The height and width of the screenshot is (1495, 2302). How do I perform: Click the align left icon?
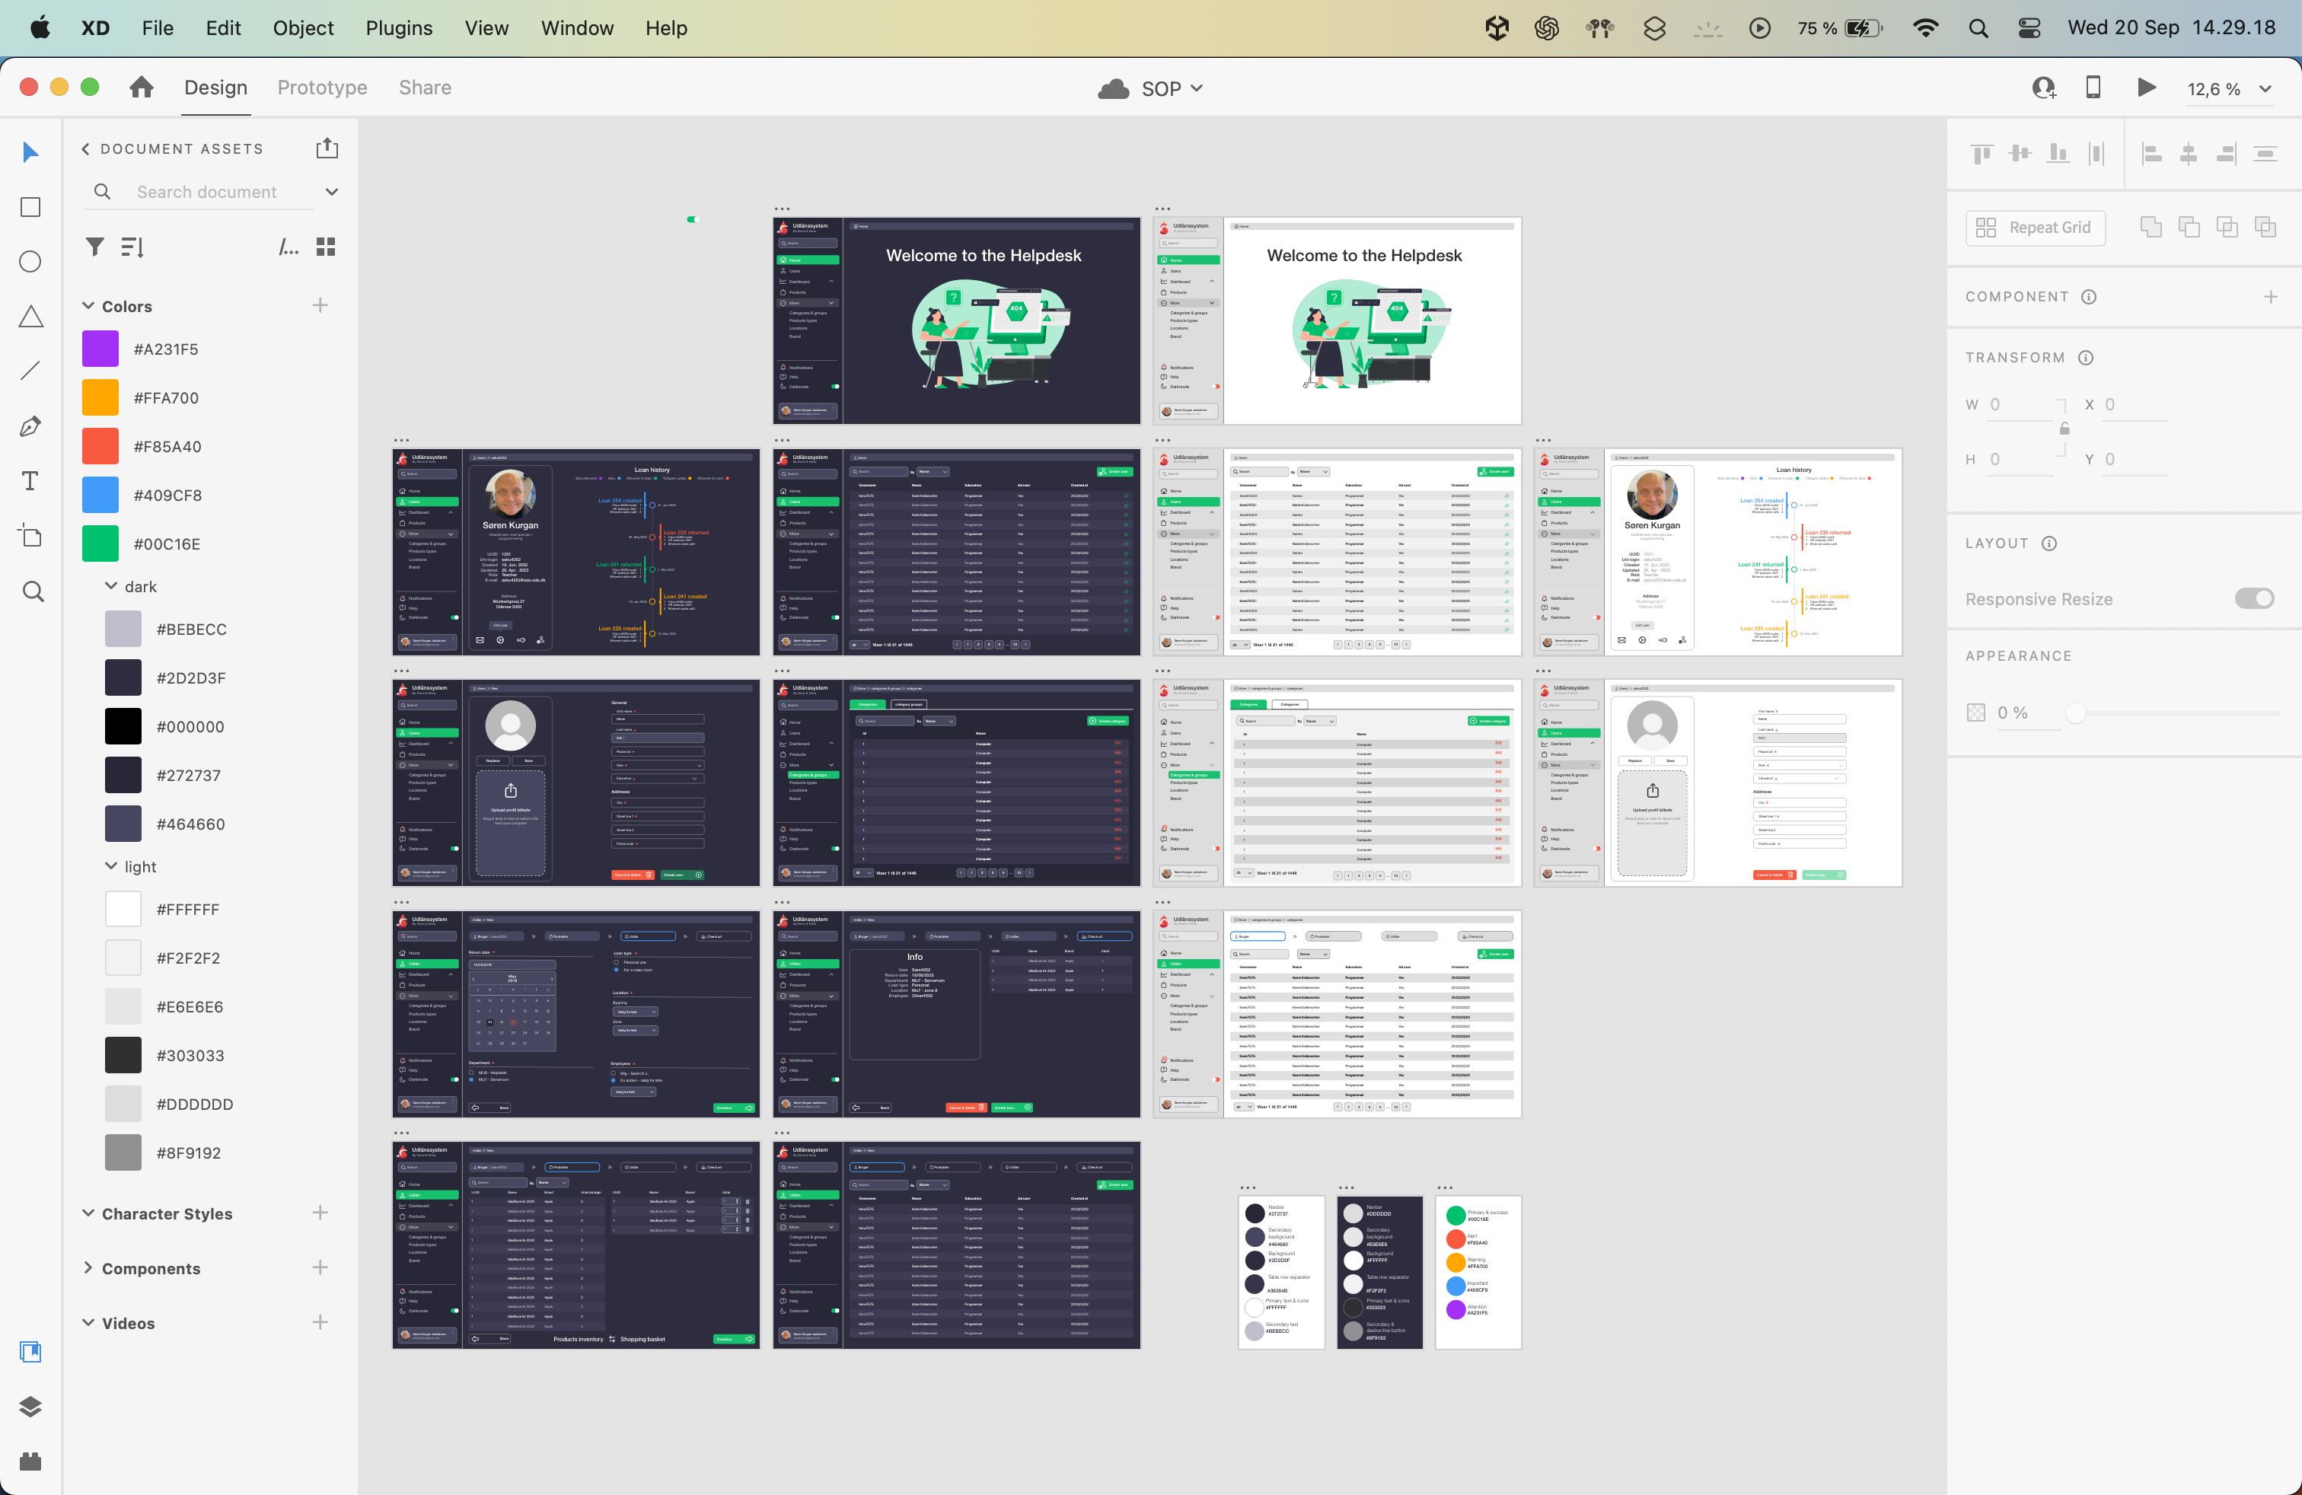coord(2152,153)
